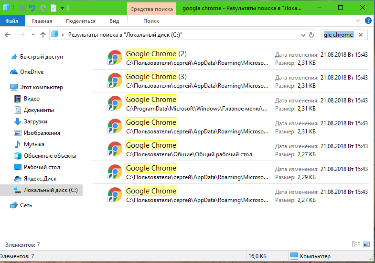375x263 pixels.
Task: Click the 16,0 КБ status bar value
Action: (x=257, y=256)
